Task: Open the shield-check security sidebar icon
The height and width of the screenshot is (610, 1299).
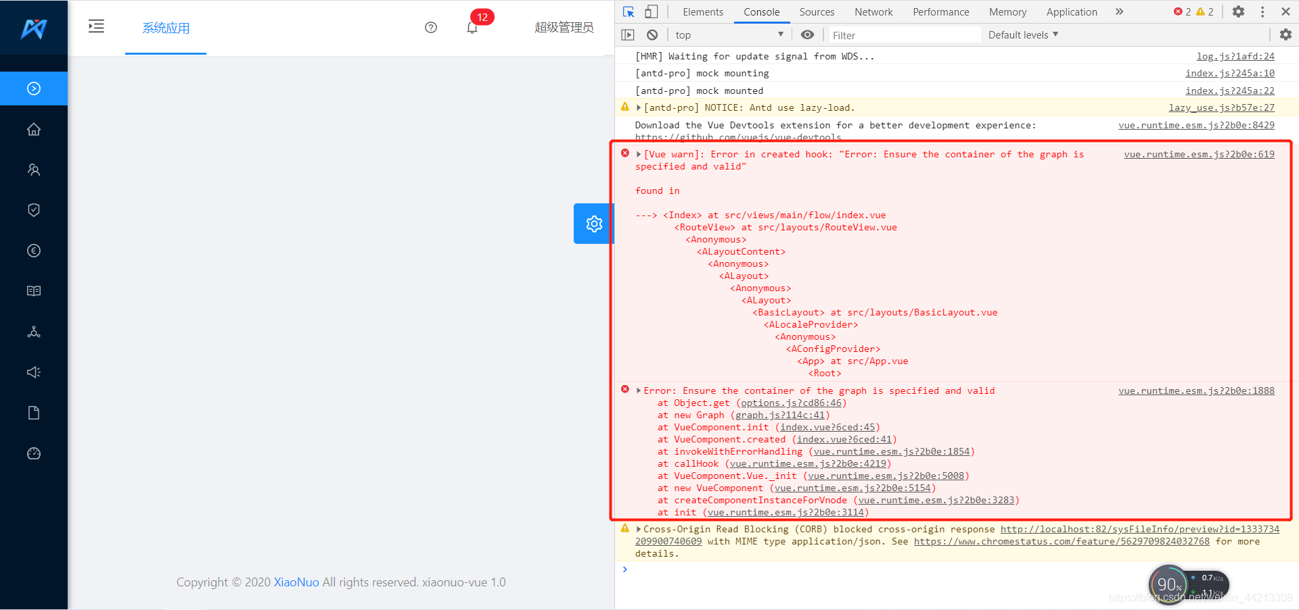Action: pos(34,210)
